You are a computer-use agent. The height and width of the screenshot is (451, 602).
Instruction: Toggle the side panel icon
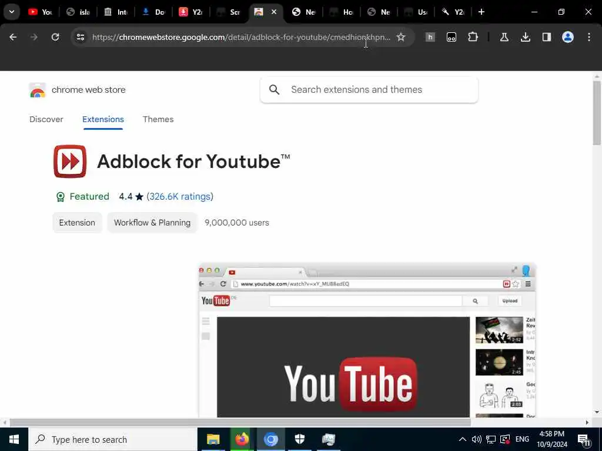click(x=547, y=37)
